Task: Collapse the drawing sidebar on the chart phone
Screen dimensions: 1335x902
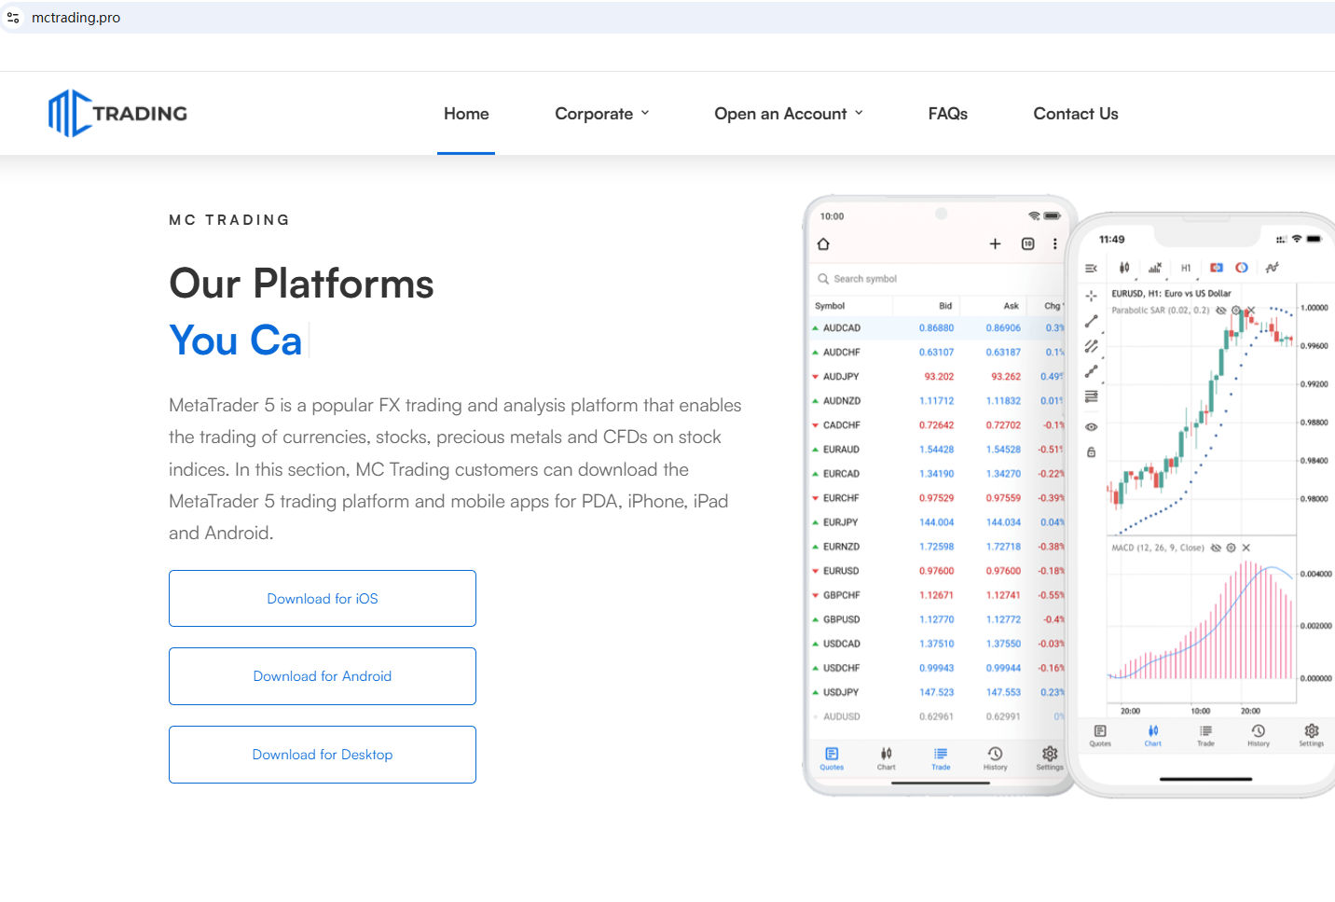Action: [1091, 269]
